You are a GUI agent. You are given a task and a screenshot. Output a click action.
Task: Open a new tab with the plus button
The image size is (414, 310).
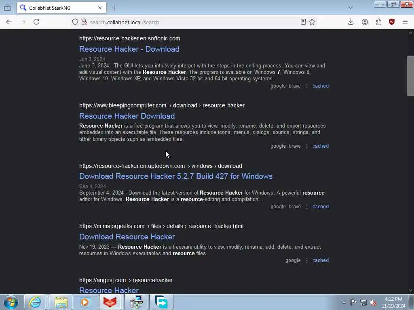(x=114, y=8)
